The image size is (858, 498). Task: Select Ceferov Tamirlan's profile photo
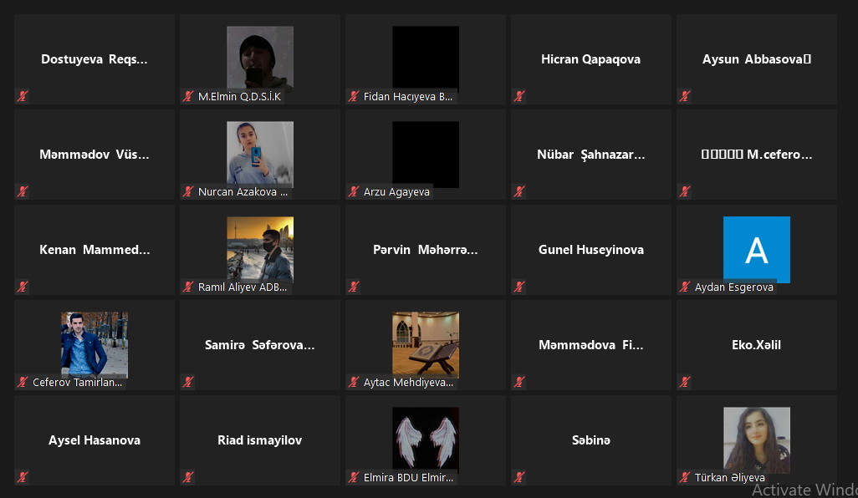point(94,344)
